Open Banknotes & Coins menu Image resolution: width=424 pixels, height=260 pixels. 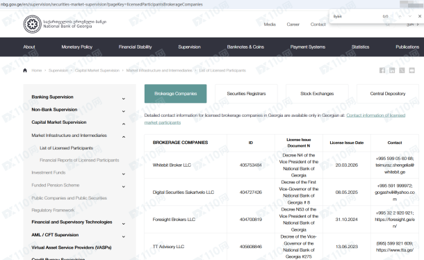245,47
